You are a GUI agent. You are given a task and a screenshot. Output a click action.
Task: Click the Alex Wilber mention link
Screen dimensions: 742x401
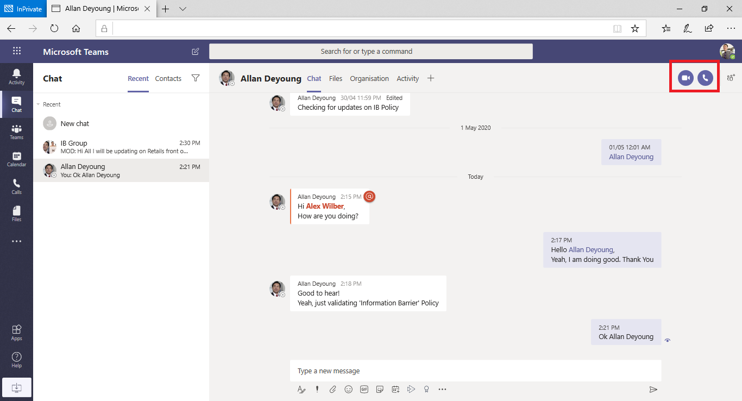tap(324, 206)
